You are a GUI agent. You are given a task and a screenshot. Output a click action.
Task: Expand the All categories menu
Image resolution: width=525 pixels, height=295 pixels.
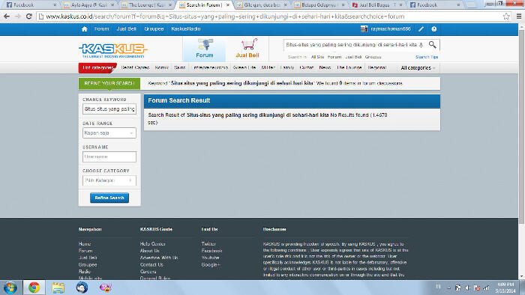coord(418,68)
